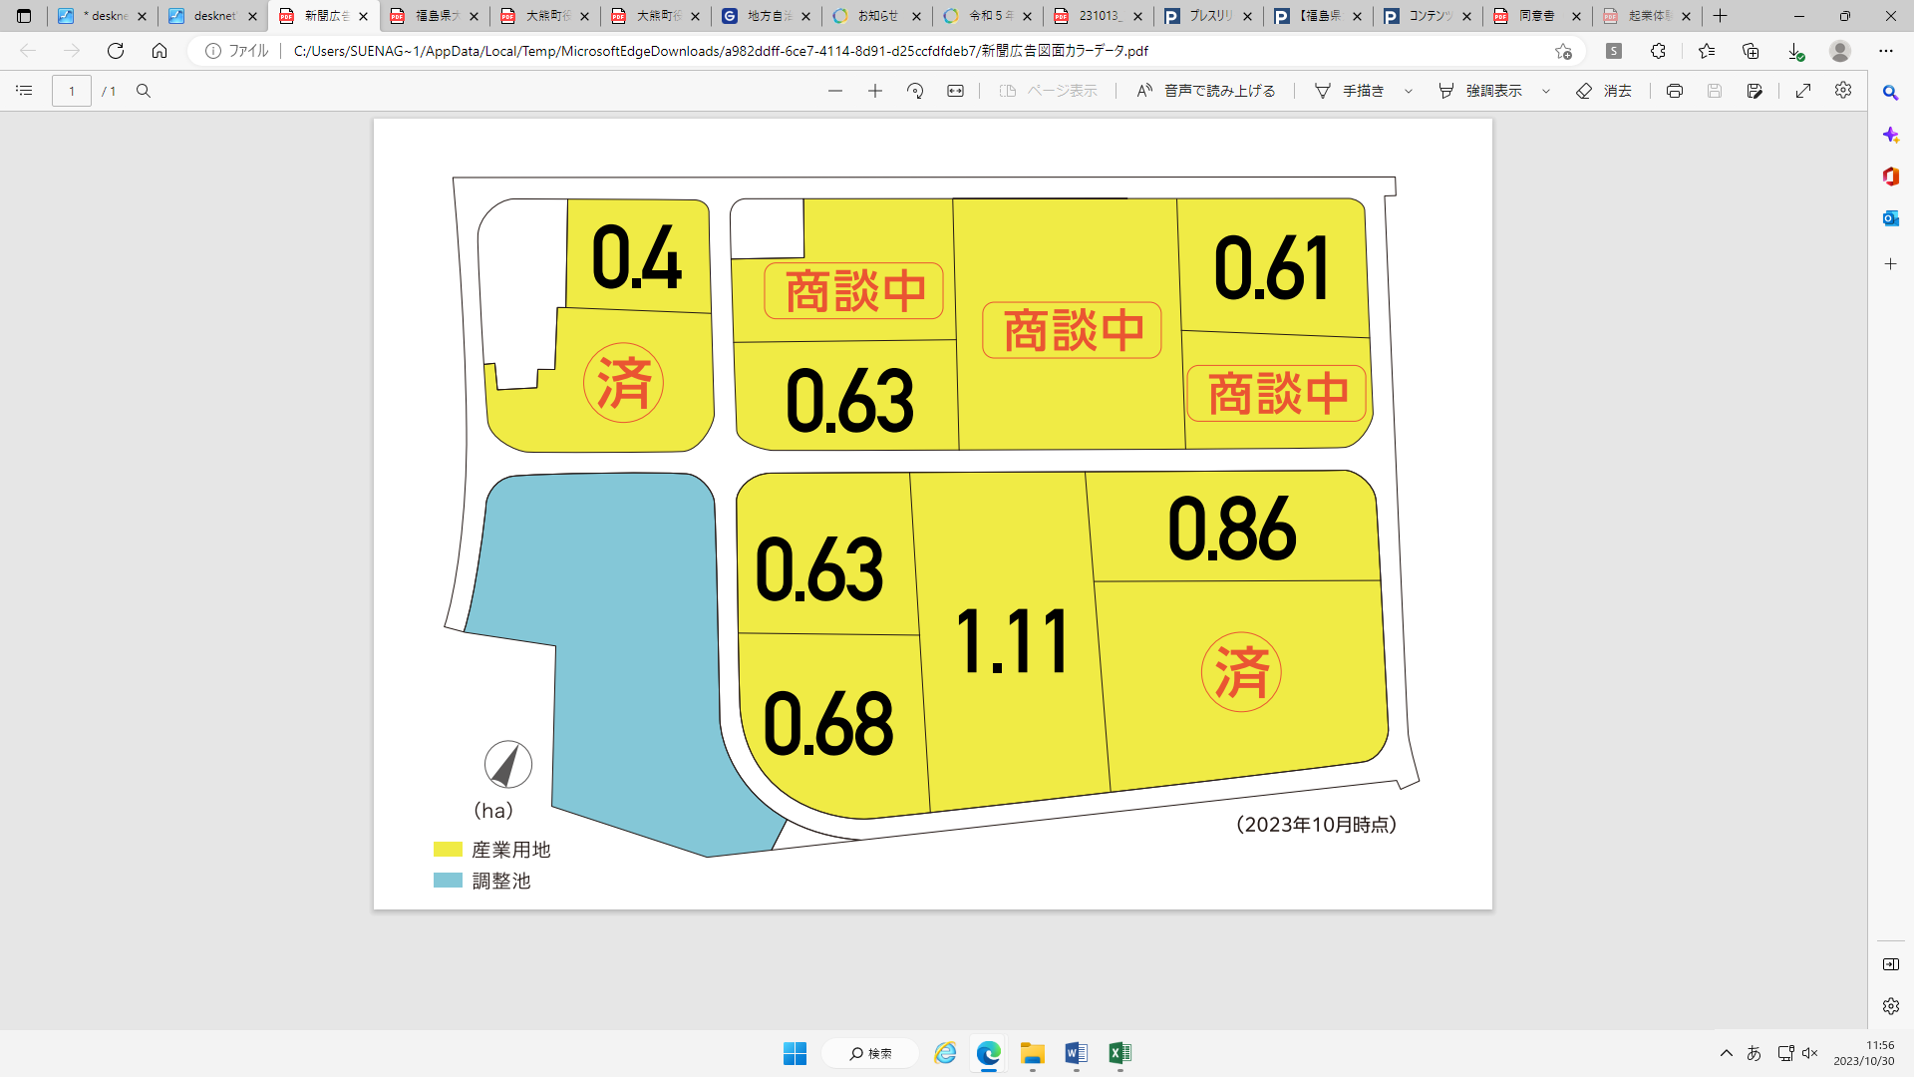Switch to the プレスリリ browser tab

pos(1208,16)
